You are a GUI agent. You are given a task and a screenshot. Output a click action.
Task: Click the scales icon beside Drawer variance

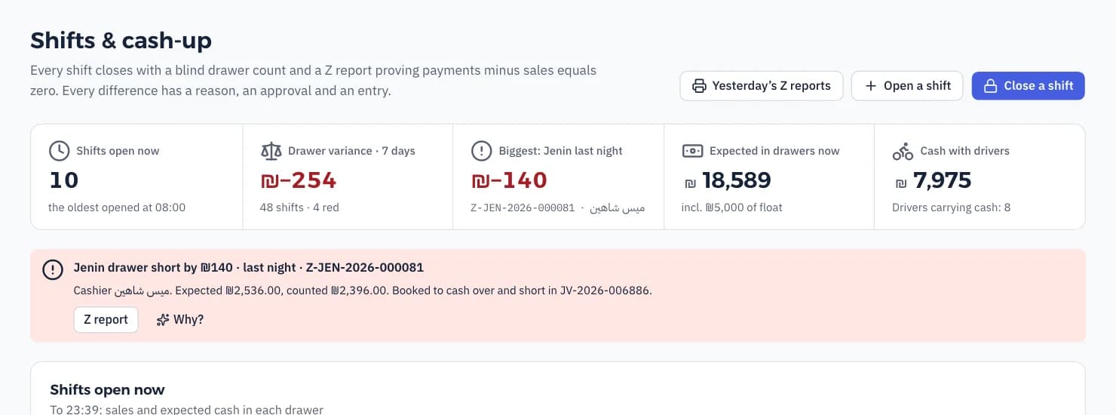(270, 151)
